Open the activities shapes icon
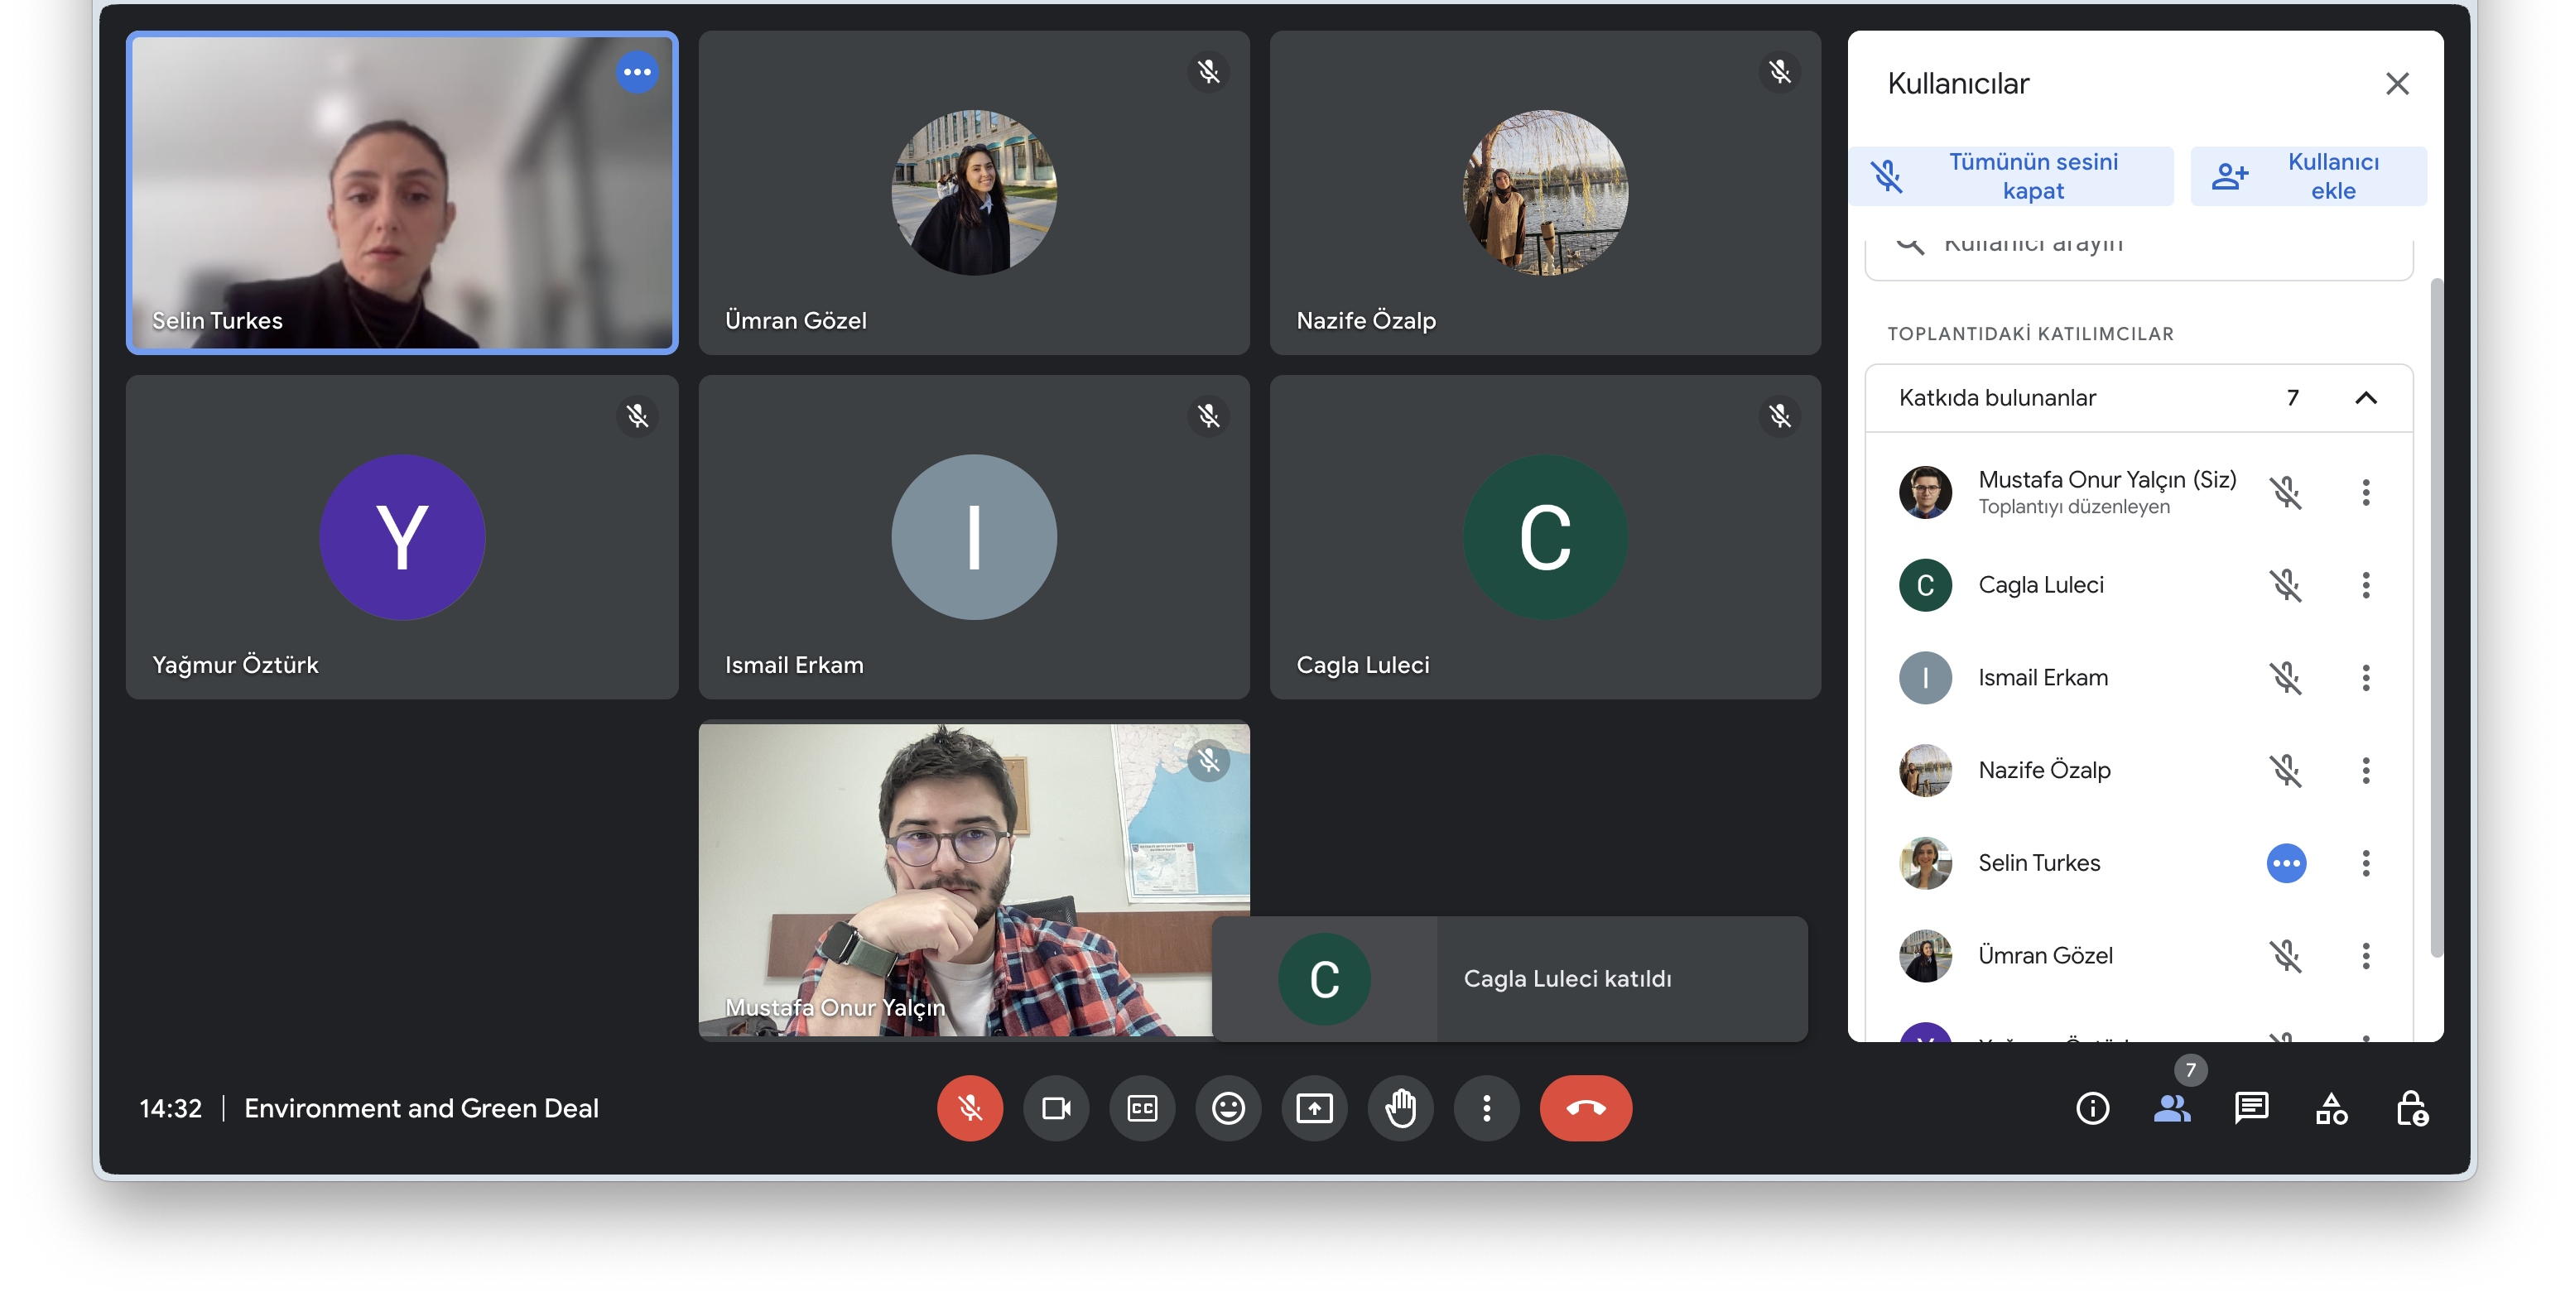The height and width of the screenshot is (1302, 2570). pyautogui.click(x=2331, y=1108)
